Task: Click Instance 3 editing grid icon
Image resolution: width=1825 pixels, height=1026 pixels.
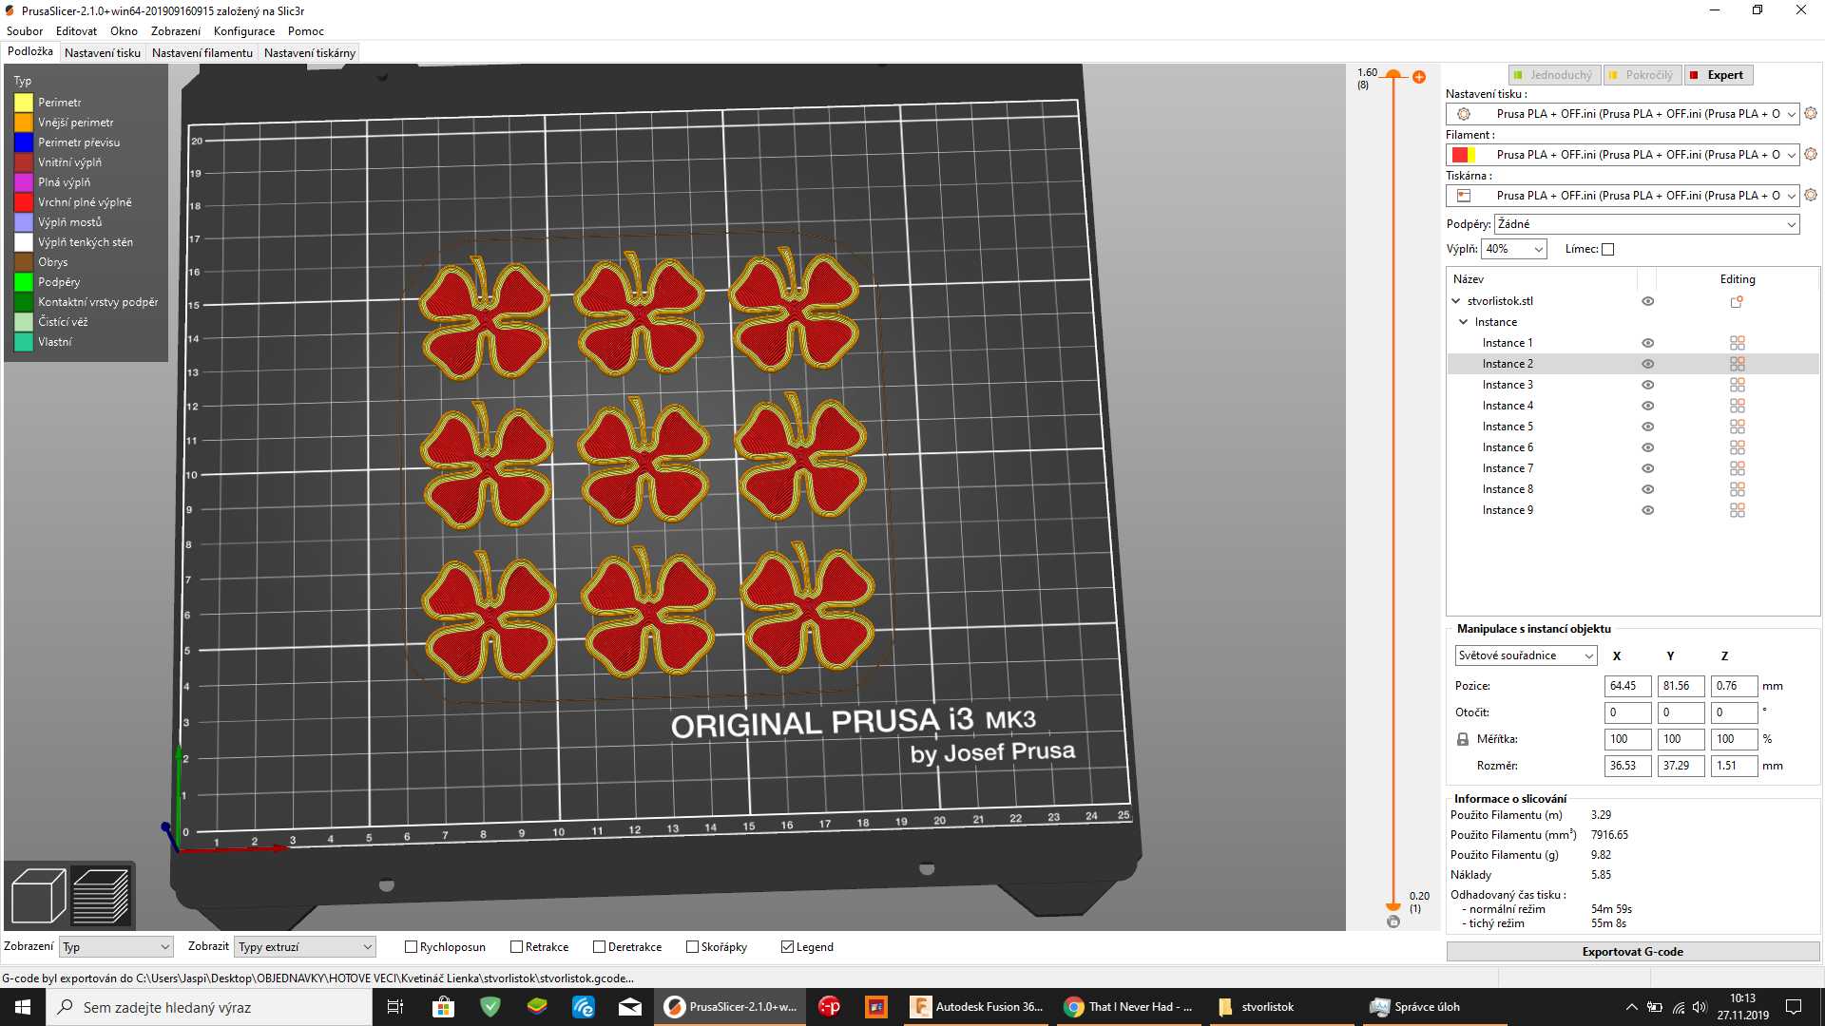Action: 1738,385
